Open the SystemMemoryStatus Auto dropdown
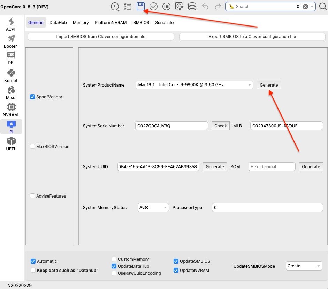Viewport: 328px width, 289px height. (x=153, y=207)
